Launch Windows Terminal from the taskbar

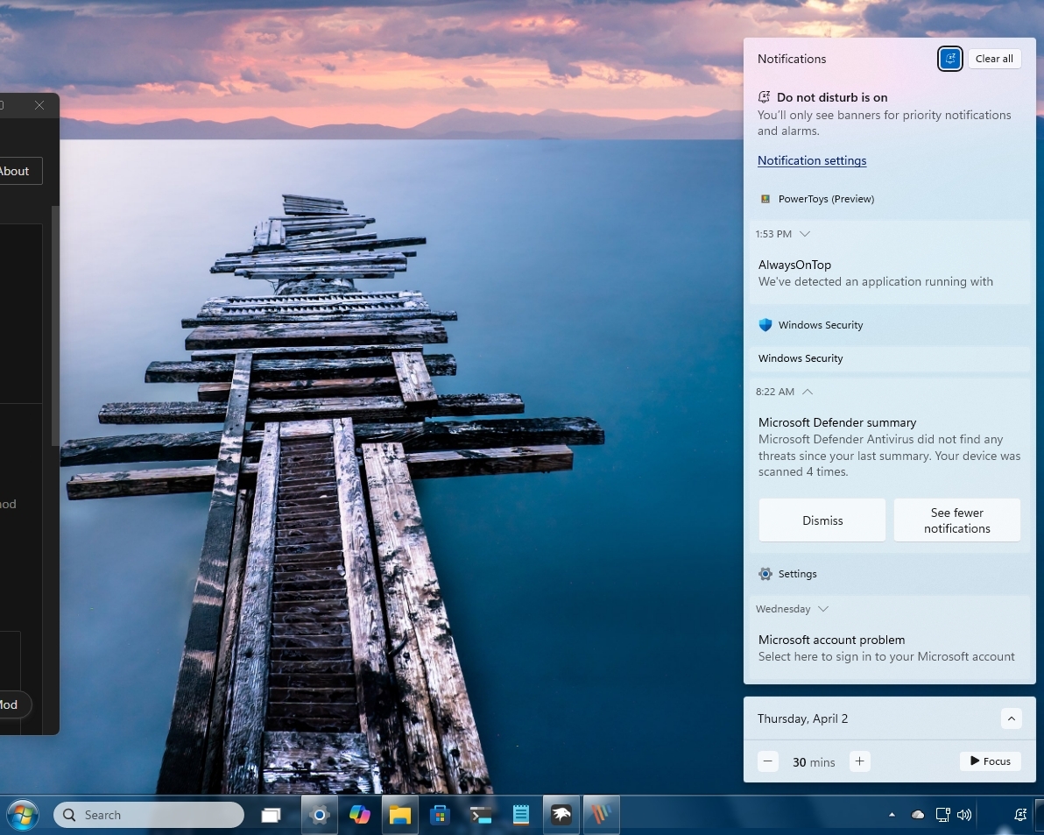pyautogui.click(x=481, y=815)
